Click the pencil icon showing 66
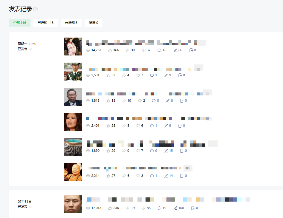Viewport: 283px width, 218px height. pyautogui.click(x=175, y=50)
